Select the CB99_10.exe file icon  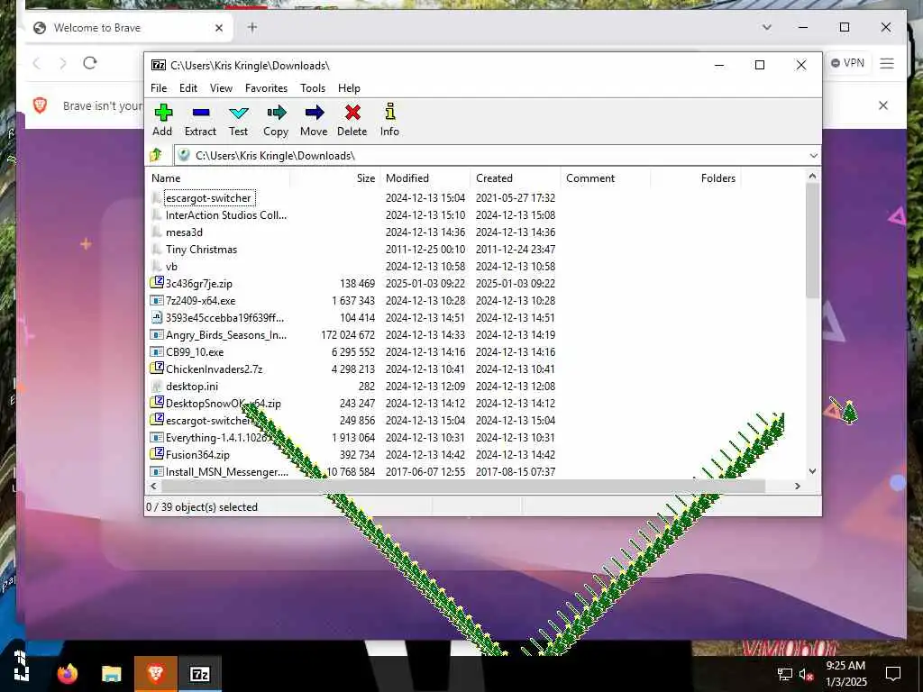click(x=157, y=352)
